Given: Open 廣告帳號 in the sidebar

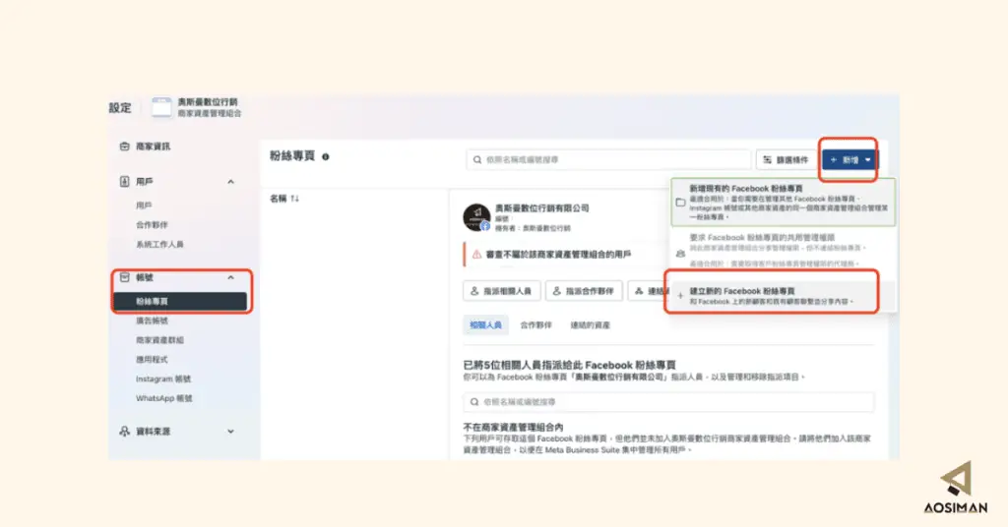Looking at the screenshot, I should 152,321.
